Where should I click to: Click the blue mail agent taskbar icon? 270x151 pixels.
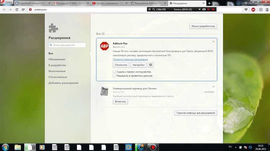(x=128, y=147)
